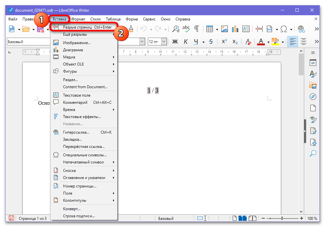325x227 pixels.
Task: Insert image using the toolbar icon
Action: click(x=225, y=29)
